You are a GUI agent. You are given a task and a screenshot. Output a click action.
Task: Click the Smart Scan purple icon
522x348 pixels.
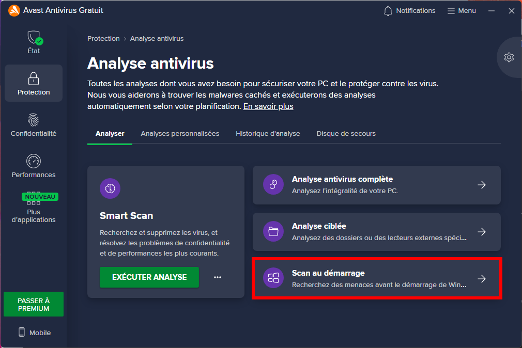click(x=110, y=188)
